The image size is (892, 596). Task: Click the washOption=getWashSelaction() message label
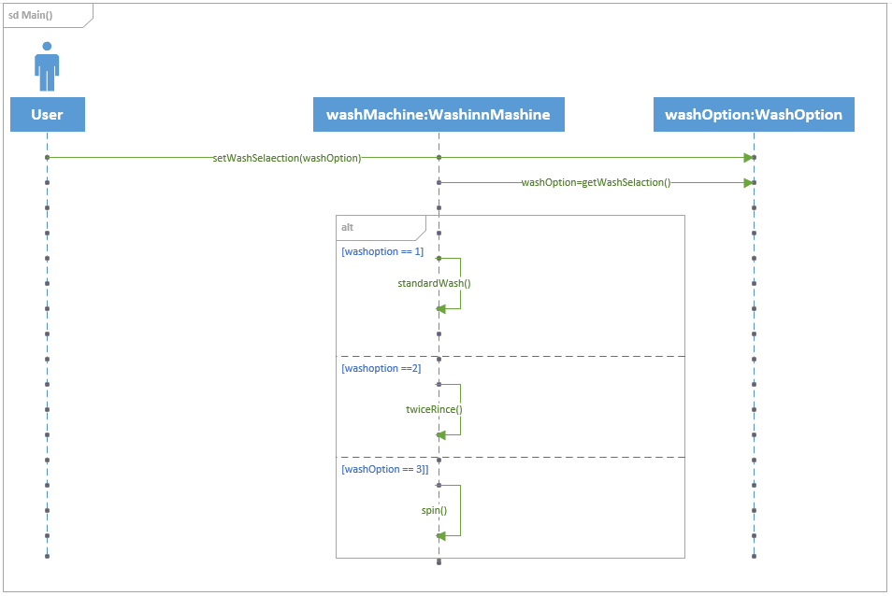click(597, 183)
